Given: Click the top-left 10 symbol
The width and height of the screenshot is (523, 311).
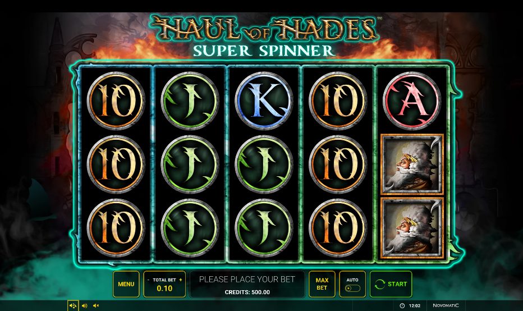Looking at the screenshot, I should 116,100.
